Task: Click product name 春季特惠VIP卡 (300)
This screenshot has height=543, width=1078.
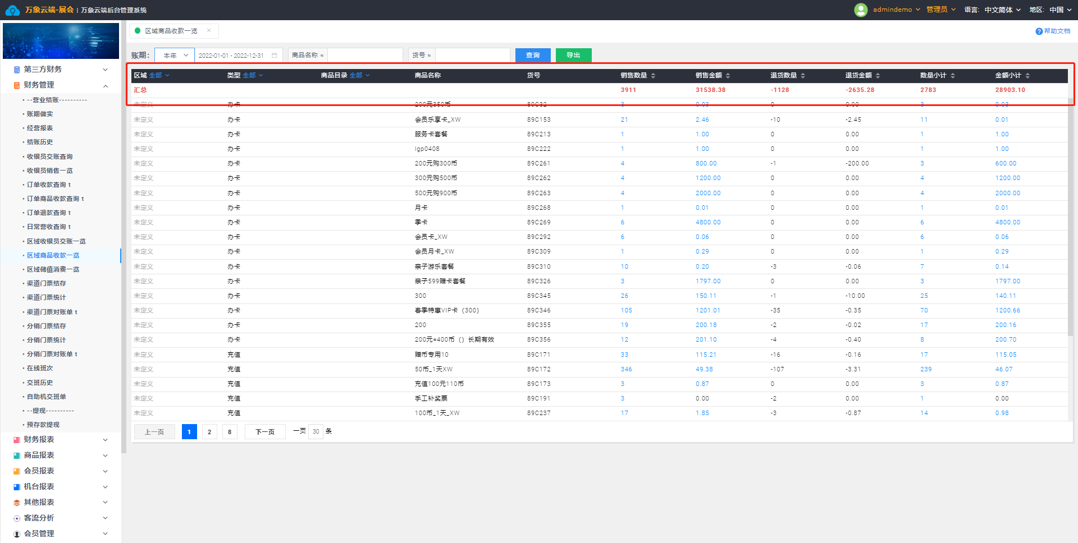Action: pyautogui.click(x=447, y=310)
